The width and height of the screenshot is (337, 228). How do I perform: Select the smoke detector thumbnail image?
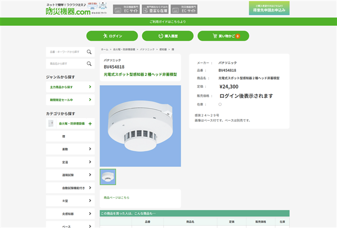click(108, 177)
